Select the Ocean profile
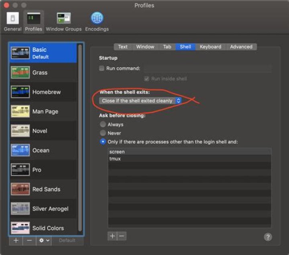 [43, 150]
